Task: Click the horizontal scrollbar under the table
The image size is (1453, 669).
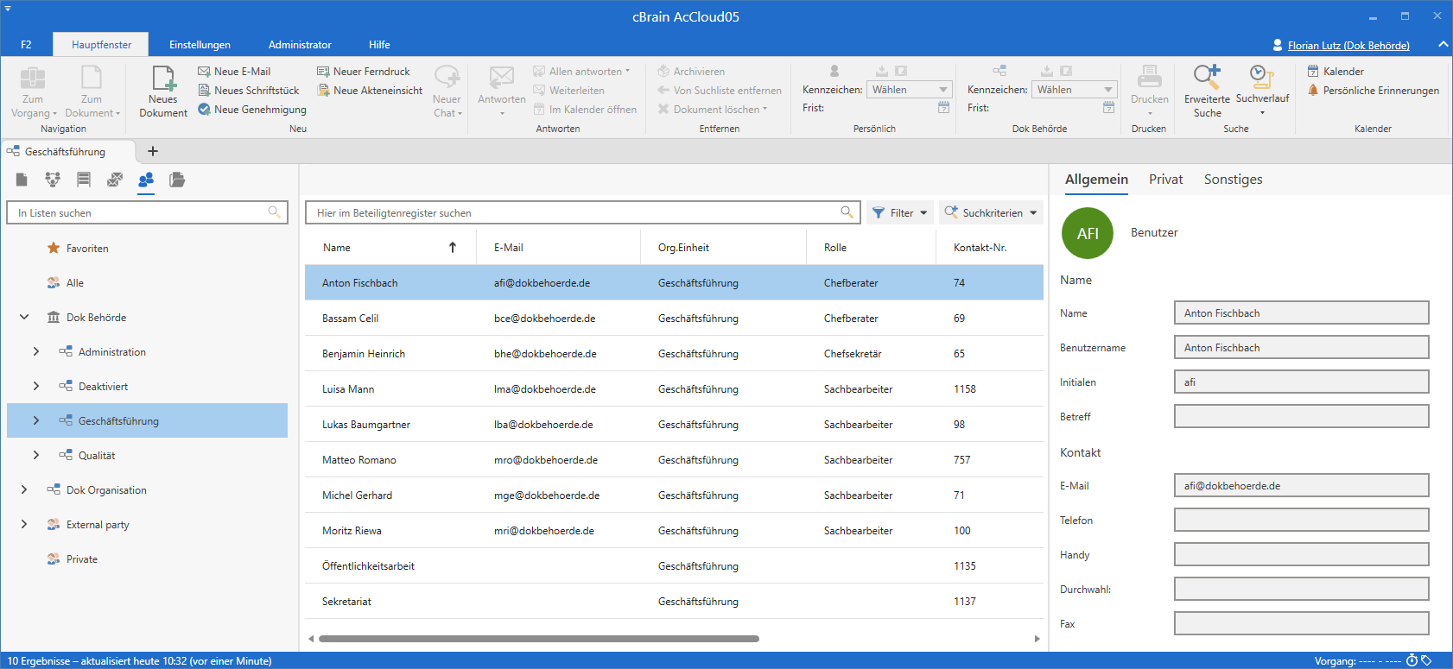Action: pyautogui.click(x=538, y=639)
